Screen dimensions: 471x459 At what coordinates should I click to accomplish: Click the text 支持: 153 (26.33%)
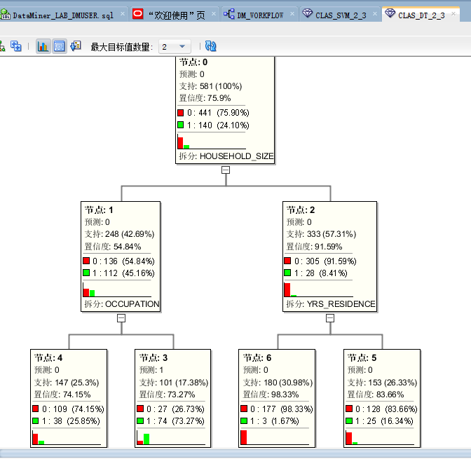(382, 383)
